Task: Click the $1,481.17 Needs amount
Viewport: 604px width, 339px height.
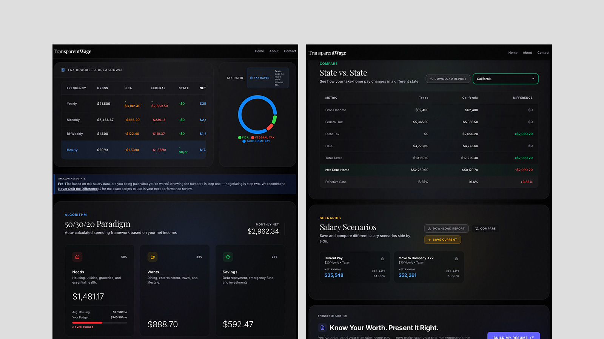Action: point(88,297)
